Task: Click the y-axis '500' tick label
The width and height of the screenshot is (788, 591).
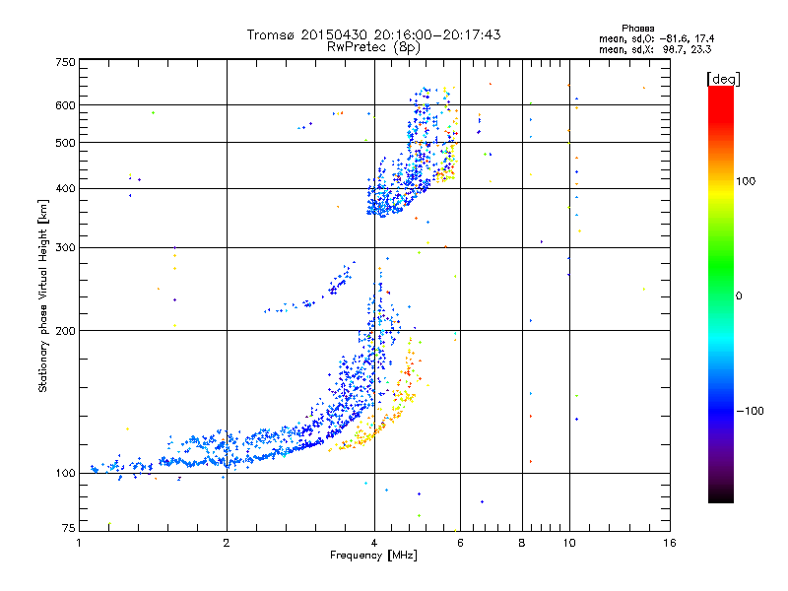Action: click(x=65, y=143)
